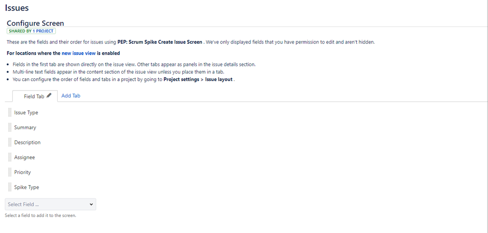
Task: Select the Summary field row
Action: (25, 128)
